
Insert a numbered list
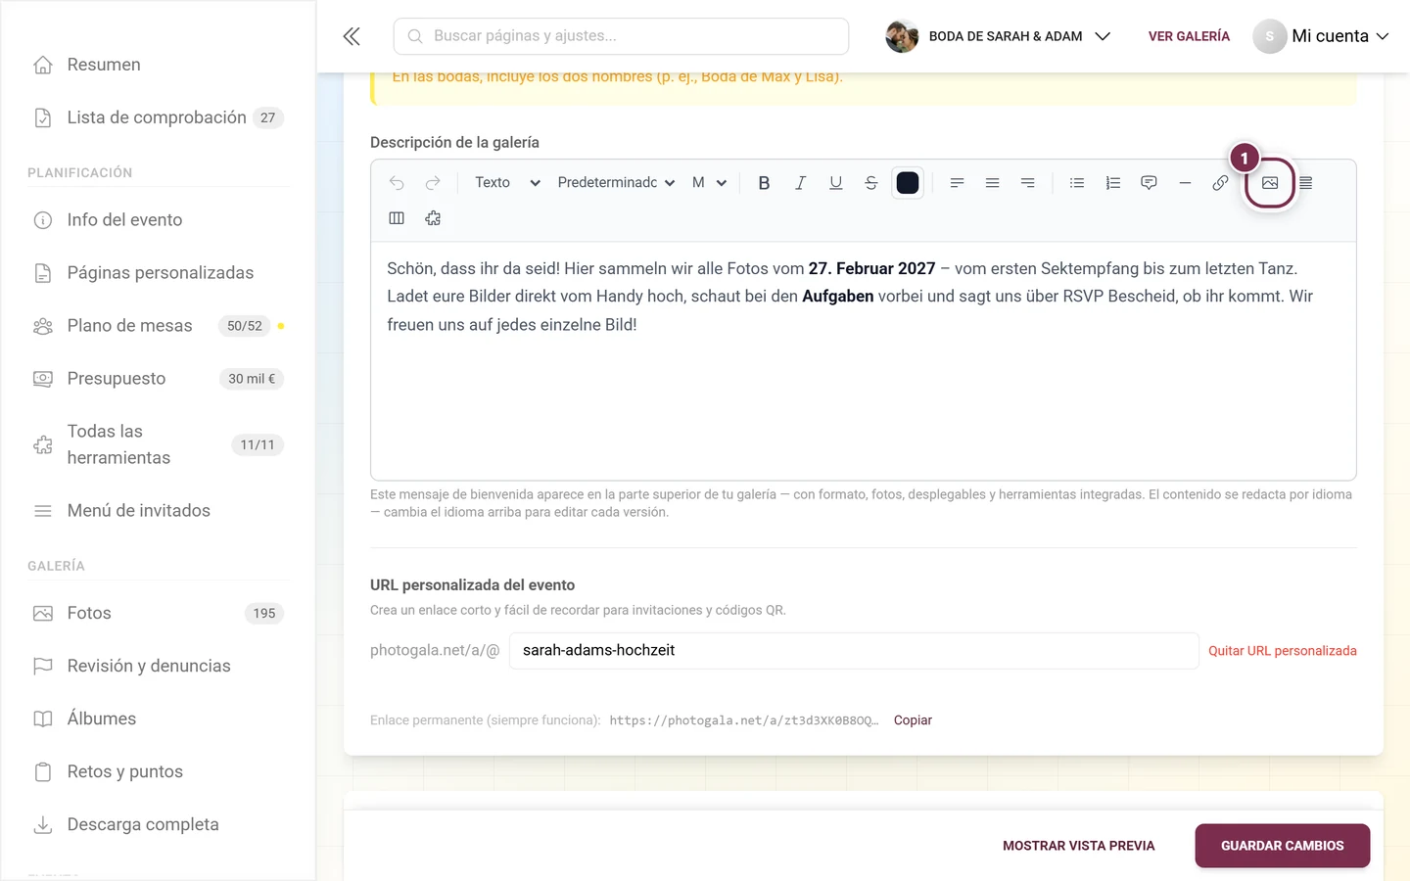[x=1112, y=183]
